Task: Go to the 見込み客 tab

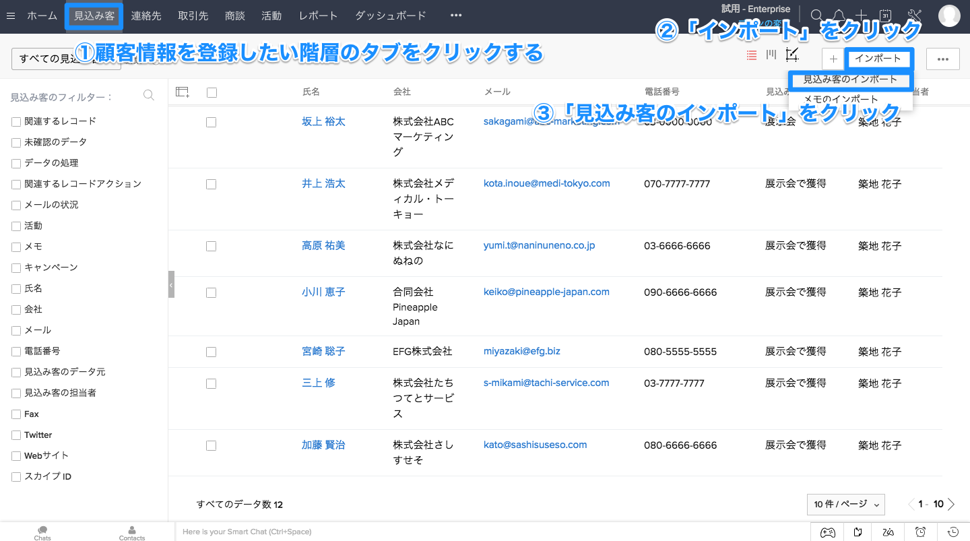Action: tap(94, 15)
